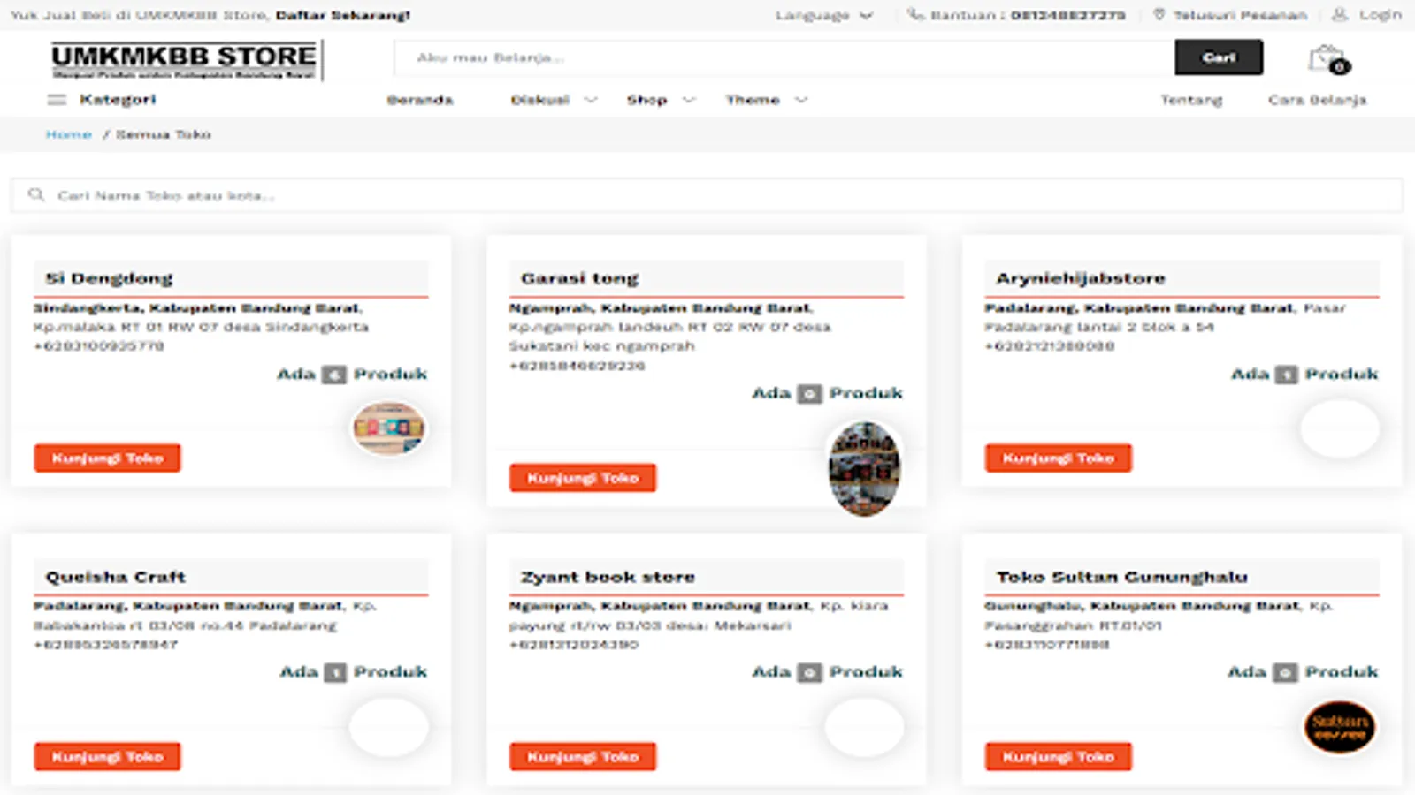Open the Tentang page
This screenshot has width=1415, height=795.
tap(1191, 100)
